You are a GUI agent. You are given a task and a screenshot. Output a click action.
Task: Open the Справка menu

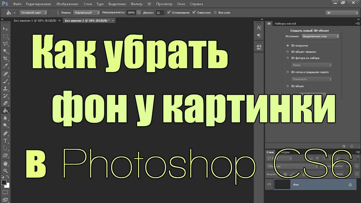click(196, 4)
